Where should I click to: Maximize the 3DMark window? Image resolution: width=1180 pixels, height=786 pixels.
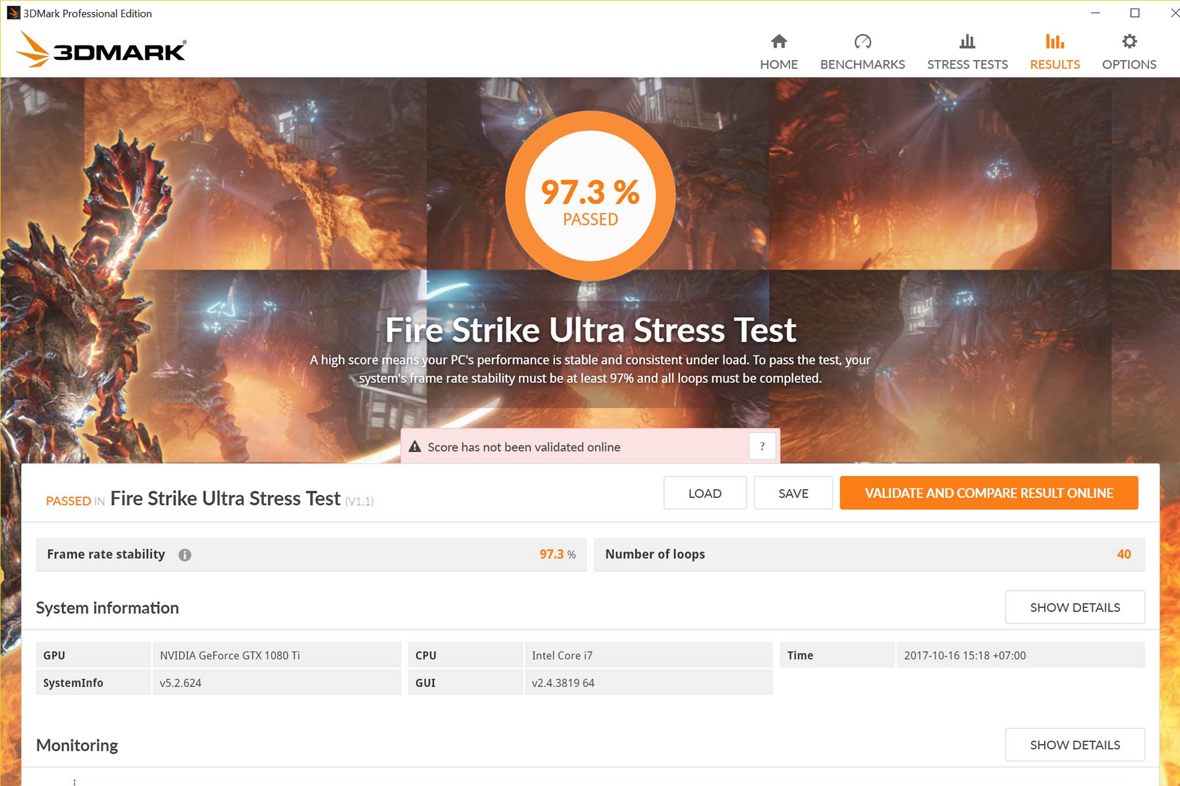(x=1135, y=13)
